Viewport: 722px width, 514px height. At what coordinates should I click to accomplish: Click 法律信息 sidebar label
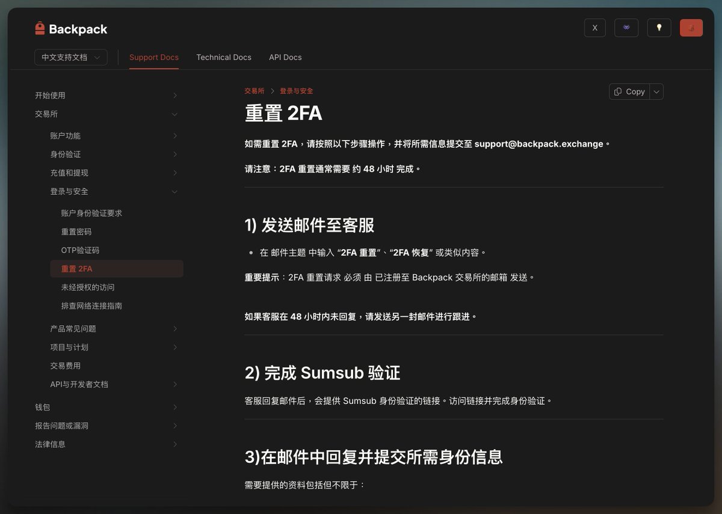(x=50, y=444)
